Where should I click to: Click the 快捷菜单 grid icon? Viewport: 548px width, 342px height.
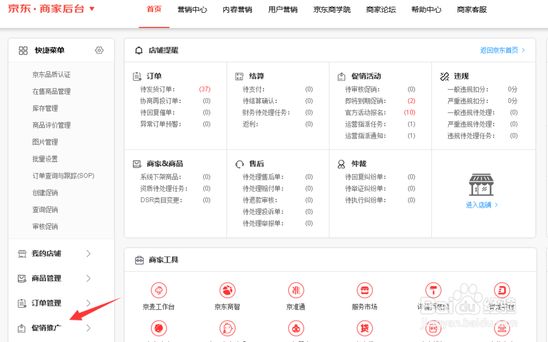click(23, 51)
